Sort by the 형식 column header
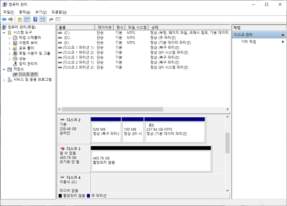Image resolution: width=287 pixels, height=206 pixels. pyautogui.click(x=119, y=27)
